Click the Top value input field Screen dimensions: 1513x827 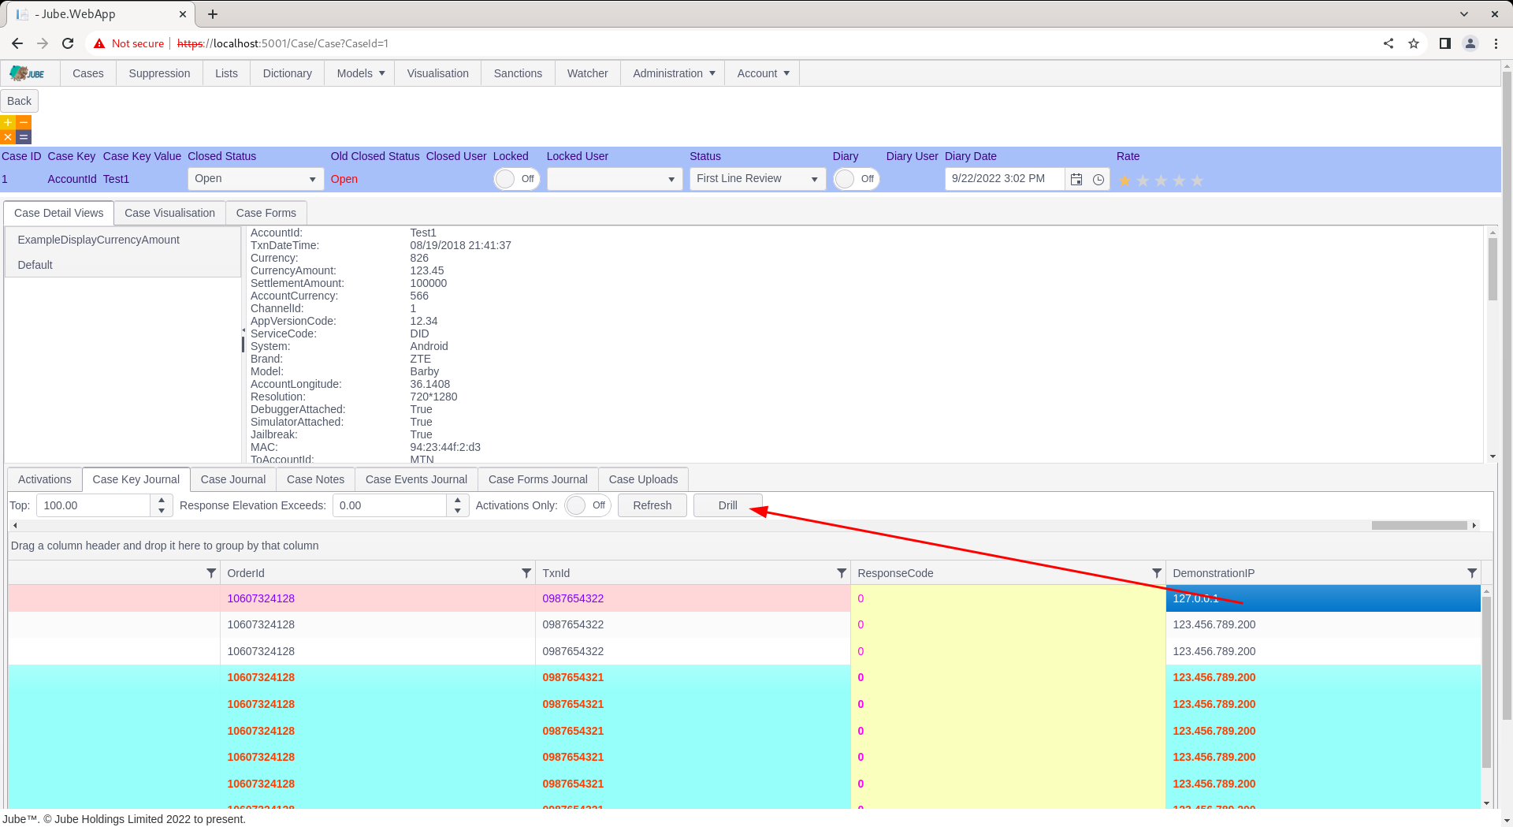click(93, 505)
